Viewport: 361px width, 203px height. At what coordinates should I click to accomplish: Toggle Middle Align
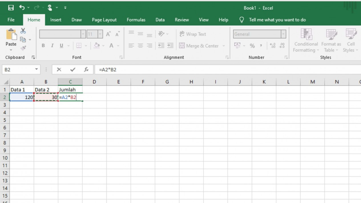[140, 34]
